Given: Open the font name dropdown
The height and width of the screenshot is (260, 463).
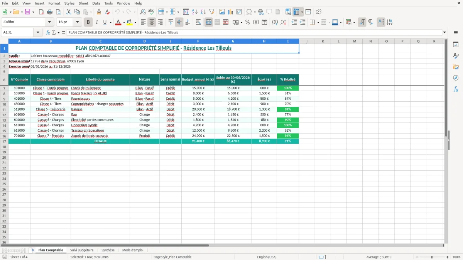Looking at the screenshot, I should [x=49, y=22].
